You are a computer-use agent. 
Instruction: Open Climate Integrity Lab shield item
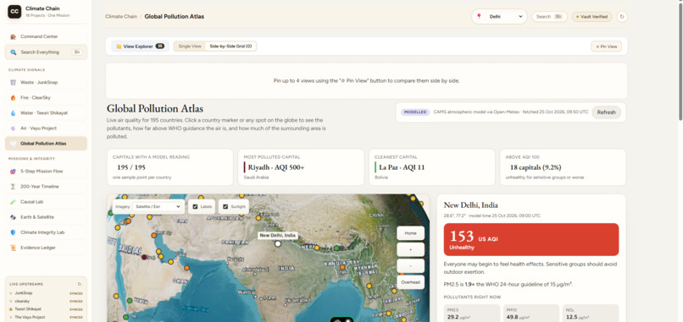(x=46, y=232)
